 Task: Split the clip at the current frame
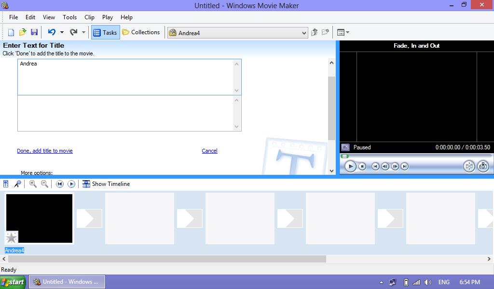(469, 166)
